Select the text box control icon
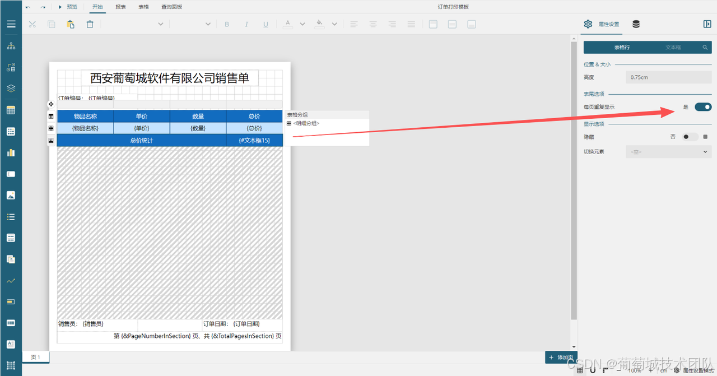 click(11, 174)
